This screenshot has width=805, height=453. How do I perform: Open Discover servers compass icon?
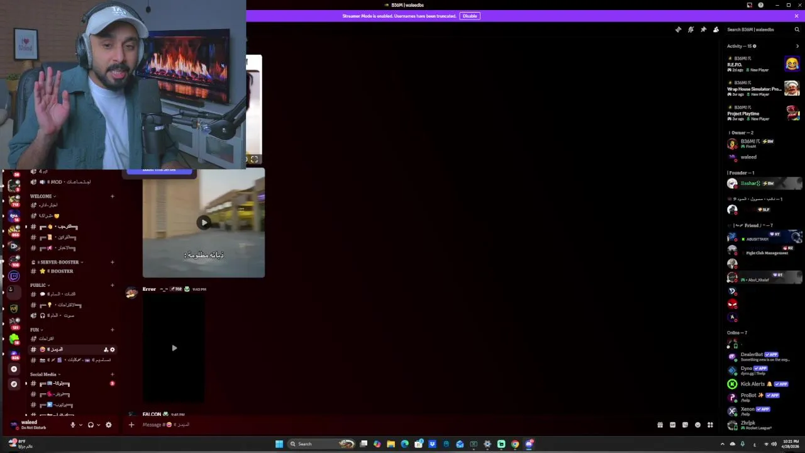tap(14, 384)
